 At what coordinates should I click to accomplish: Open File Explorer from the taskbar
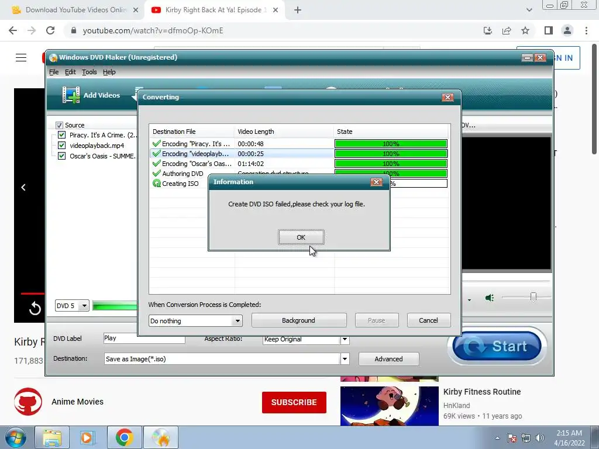52,437
